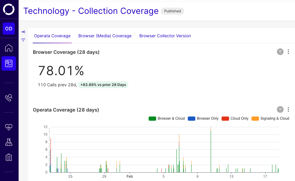The height and width of the screenshot is (181, 295).
Task: Click the 78.01% coverage value
Action: [61, 71]
